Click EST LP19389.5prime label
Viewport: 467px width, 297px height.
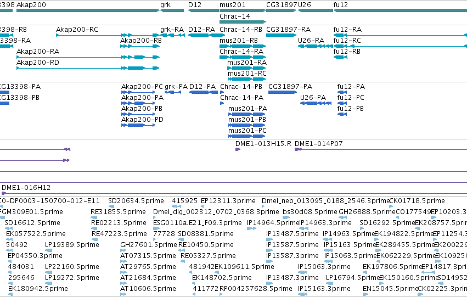(72, 245)
